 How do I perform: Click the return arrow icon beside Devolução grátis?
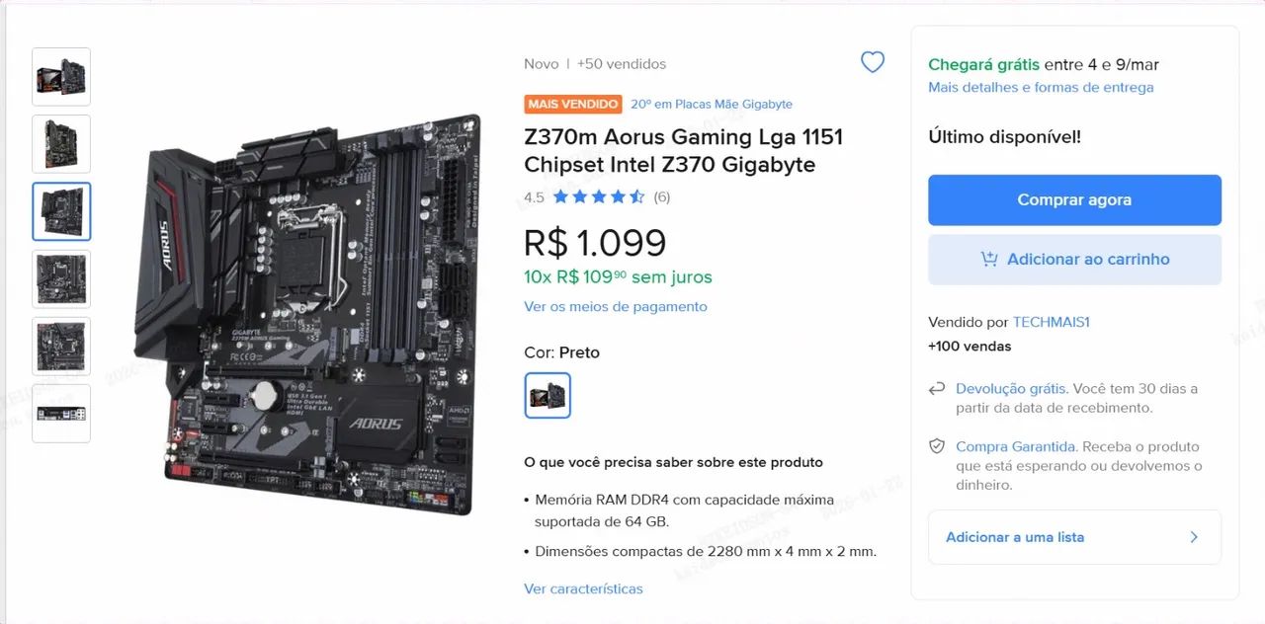point(937,389)
